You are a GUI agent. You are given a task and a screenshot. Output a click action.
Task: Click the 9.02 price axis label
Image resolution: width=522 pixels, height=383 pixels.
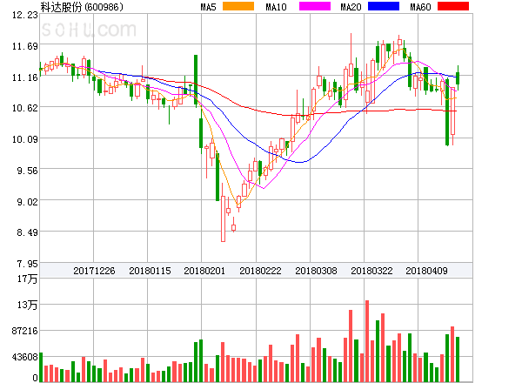27,202
